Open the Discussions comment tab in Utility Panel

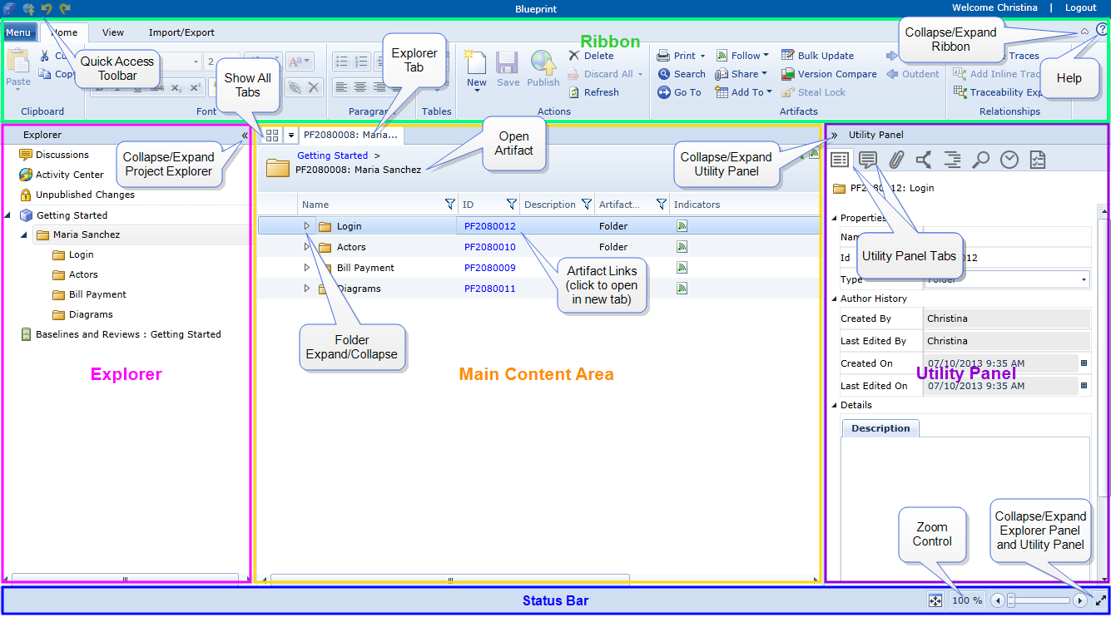[x=868, y=159]
